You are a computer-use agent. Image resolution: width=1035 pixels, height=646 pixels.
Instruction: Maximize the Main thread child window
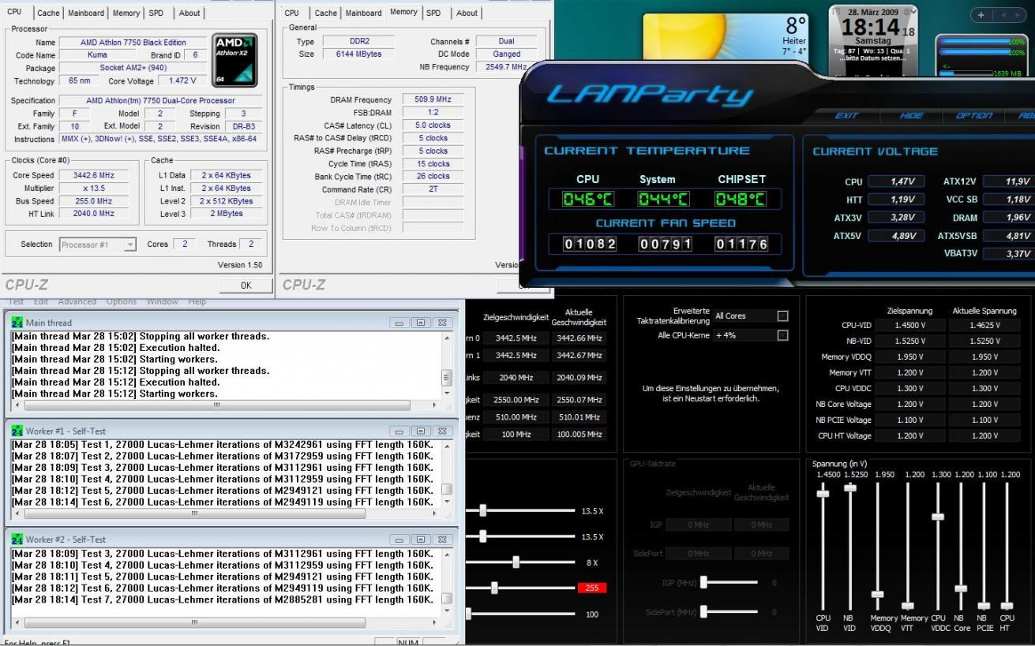[x=421, y=323]
